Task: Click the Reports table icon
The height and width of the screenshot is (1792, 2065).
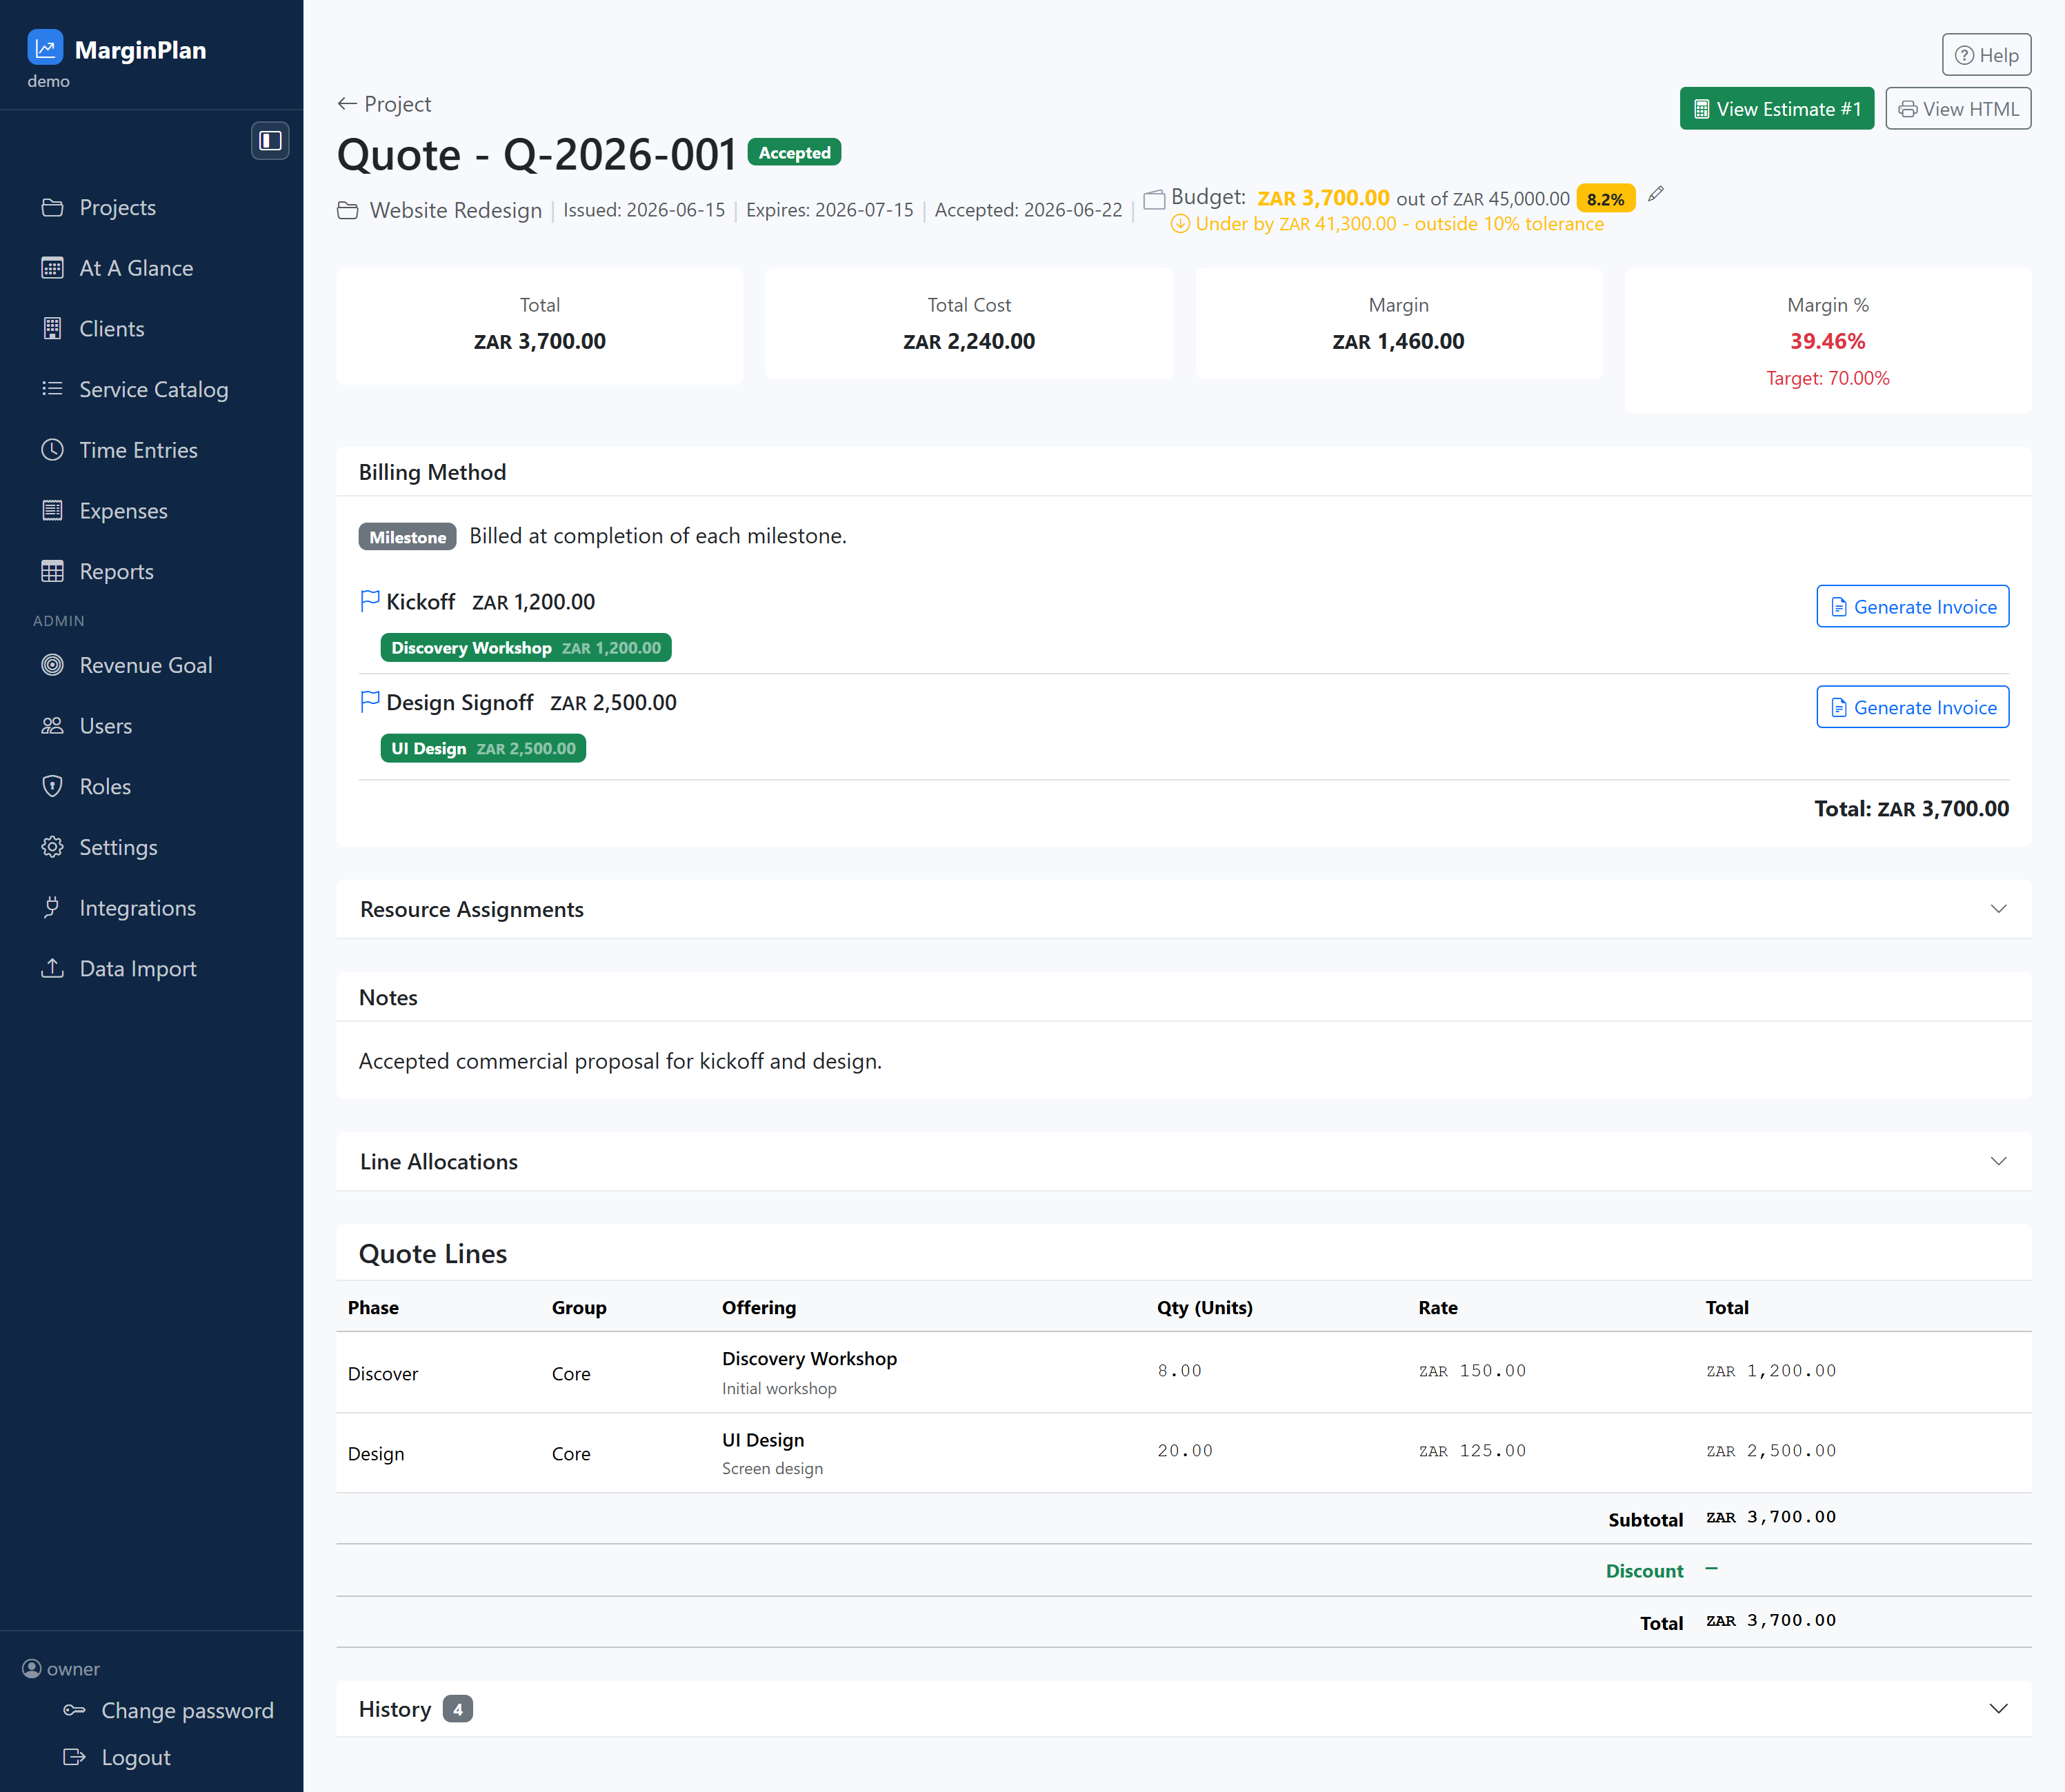Action: (x=52, y=571)
